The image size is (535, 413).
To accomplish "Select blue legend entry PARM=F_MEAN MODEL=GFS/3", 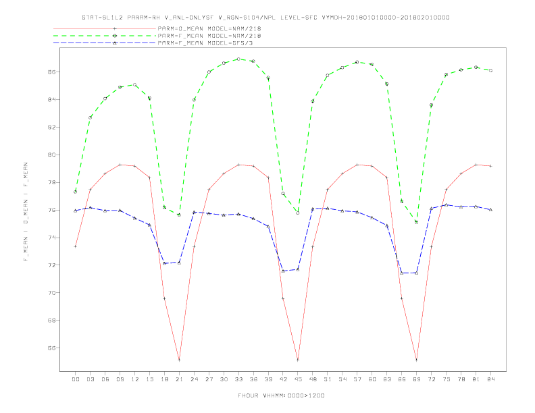I will pos(205,43).
